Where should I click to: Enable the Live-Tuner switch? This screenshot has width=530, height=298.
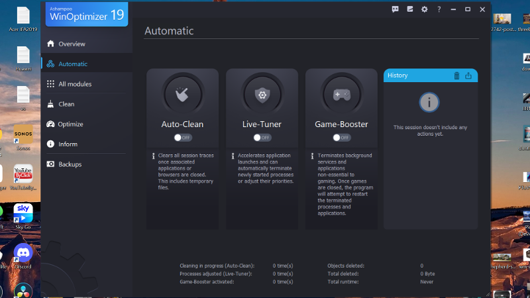coord(262,138)
